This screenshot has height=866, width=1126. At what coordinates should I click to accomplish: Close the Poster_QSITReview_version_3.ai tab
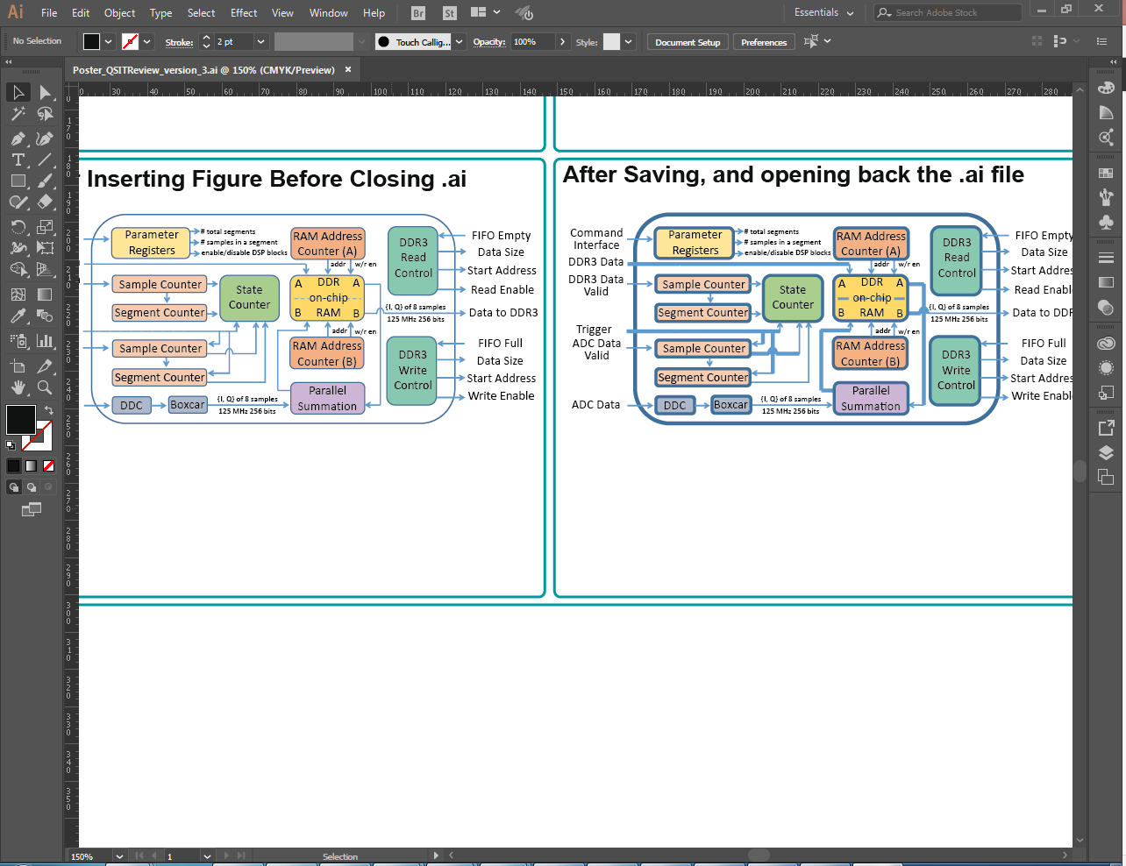(348, 70)
